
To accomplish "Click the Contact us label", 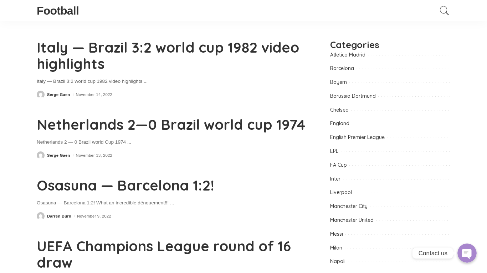I will point(432,253).
